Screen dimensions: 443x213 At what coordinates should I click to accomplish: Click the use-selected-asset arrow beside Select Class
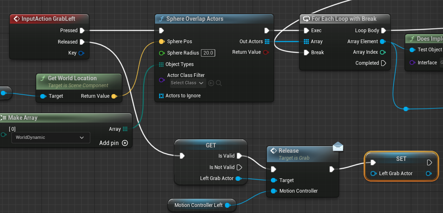point(211,83)
